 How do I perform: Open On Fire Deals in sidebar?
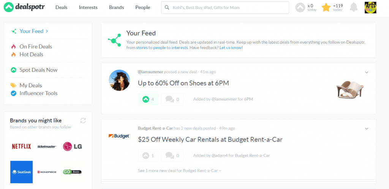click(36, 47)
